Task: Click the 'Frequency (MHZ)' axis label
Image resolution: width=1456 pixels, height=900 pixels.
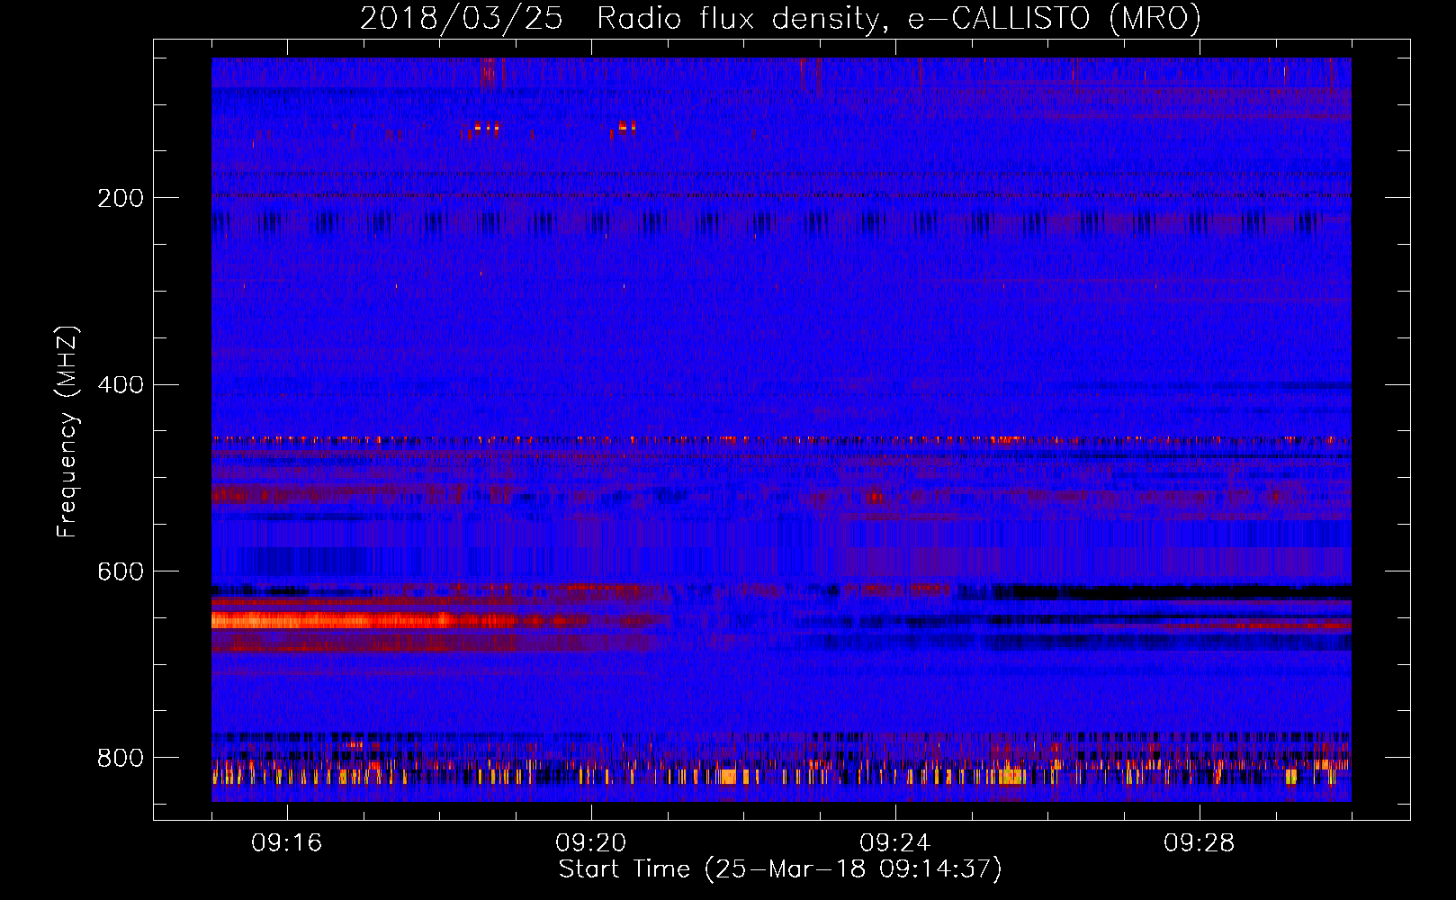Action: (67, 432)
